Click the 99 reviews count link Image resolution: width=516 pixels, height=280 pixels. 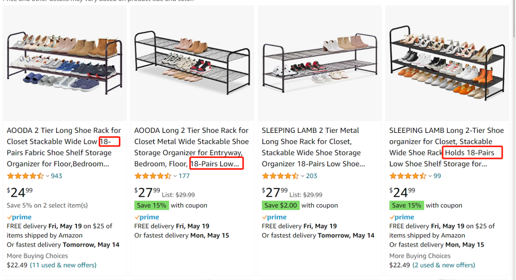coord(437,176)
